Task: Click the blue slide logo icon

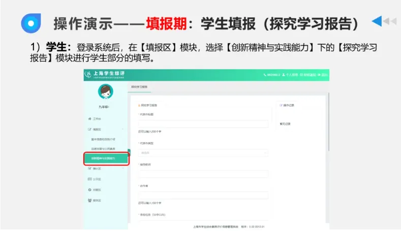Action: coord(31,23)
